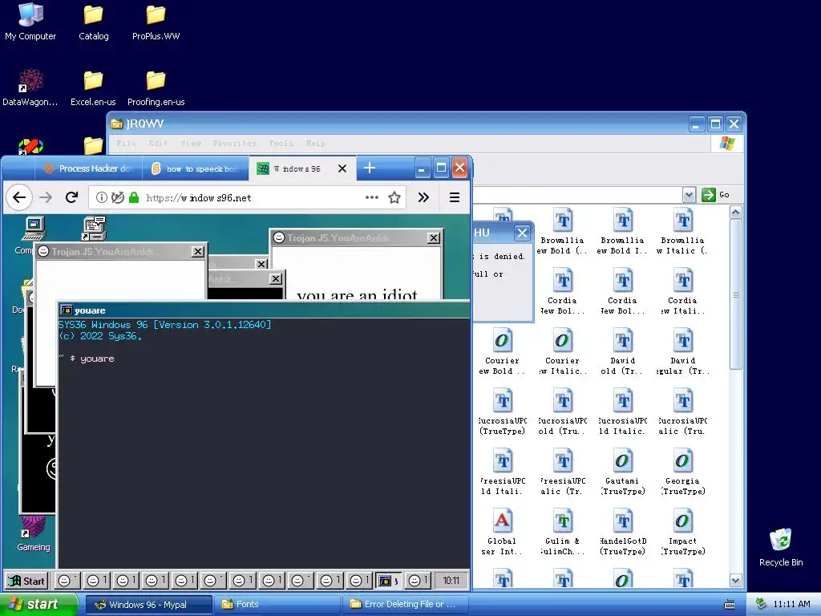Select the Impact TrueType font

tap(683, 533)
